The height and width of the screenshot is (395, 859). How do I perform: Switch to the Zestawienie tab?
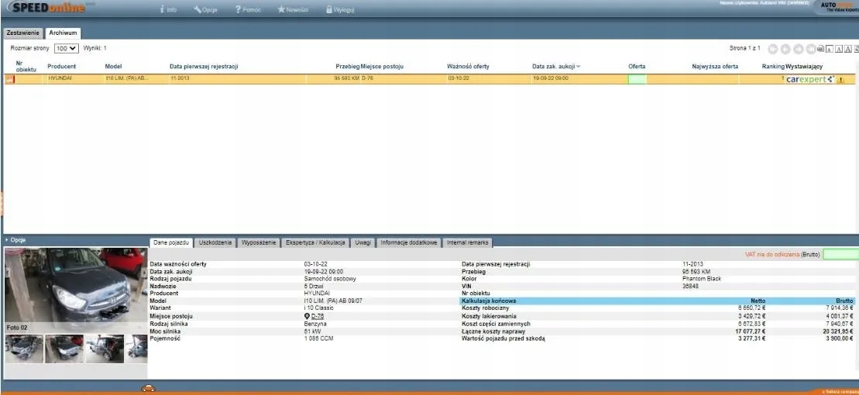pos(22,33)
